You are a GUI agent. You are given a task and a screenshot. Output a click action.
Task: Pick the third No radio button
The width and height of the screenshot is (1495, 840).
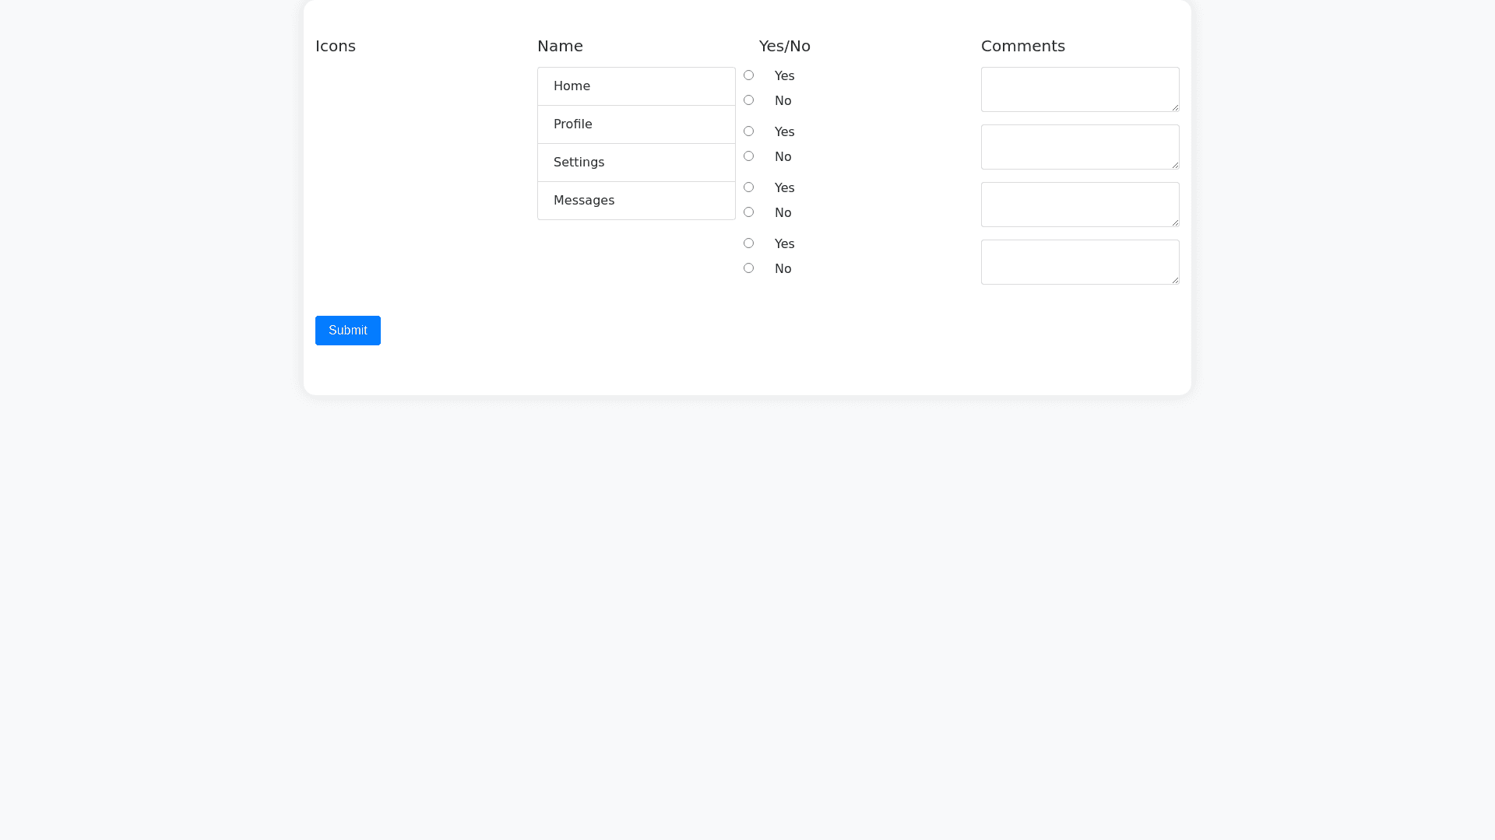[748, 212]
